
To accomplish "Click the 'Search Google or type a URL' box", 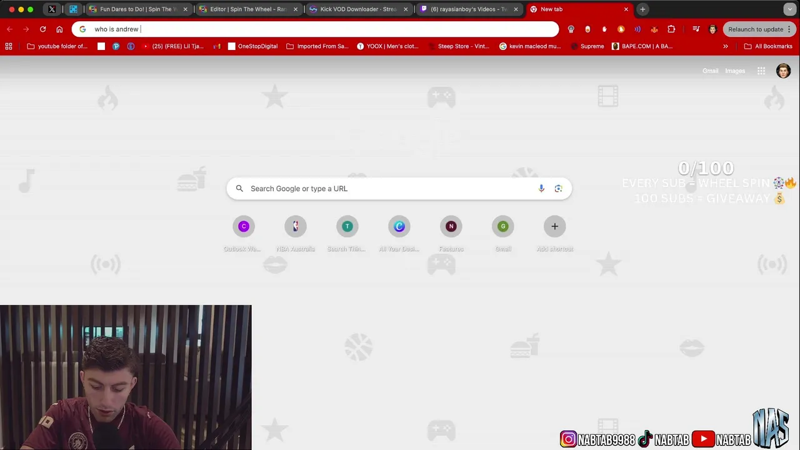I will click(x=399, y=189).
